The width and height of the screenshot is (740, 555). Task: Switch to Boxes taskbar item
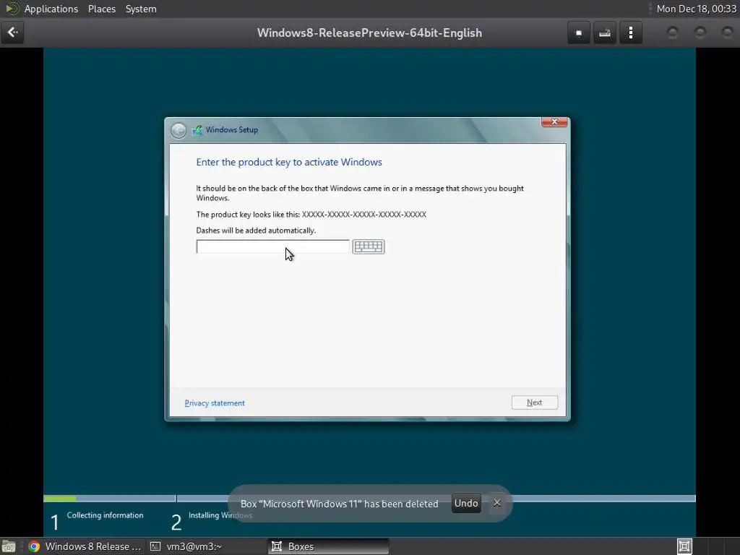[329, 546]
